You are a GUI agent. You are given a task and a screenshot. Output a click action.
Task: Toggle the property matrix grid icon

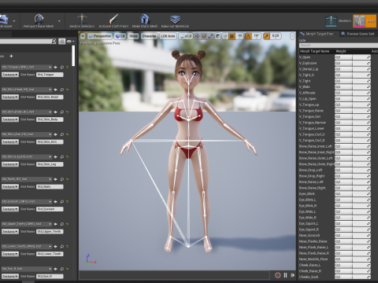click(61, 41)
